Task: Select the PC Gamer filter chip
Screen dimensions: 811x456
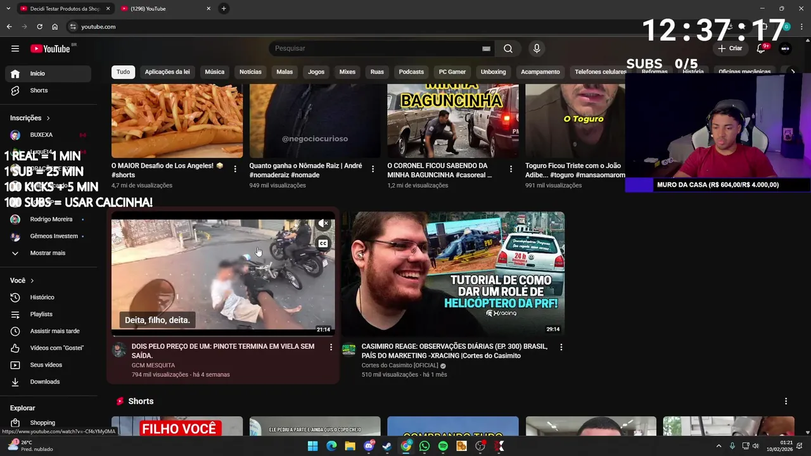Action: pyautogui.click(x=452, y=72)
